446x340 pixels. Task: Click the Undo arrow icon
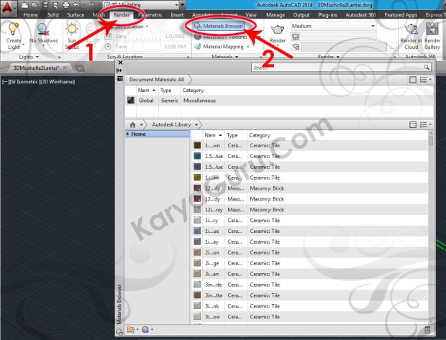pos(76,5)
